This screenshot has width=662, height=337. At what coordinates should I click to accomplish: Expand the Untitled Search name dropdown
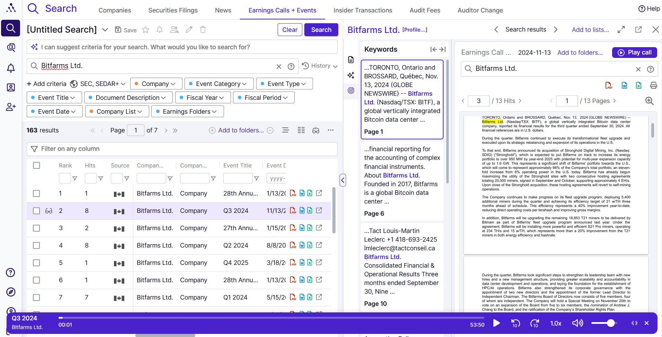coord(105,30)
